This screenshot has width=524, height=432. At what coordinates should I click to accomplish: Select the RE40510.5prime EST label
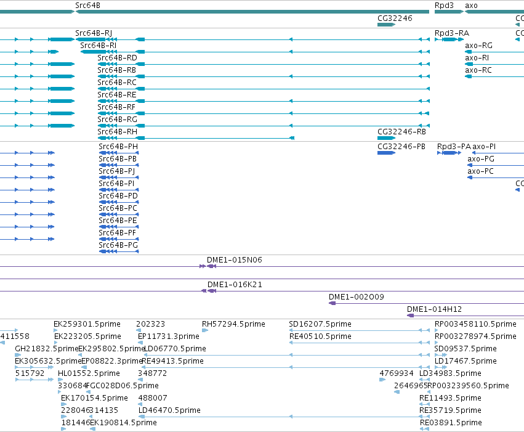tap(320, 336)
